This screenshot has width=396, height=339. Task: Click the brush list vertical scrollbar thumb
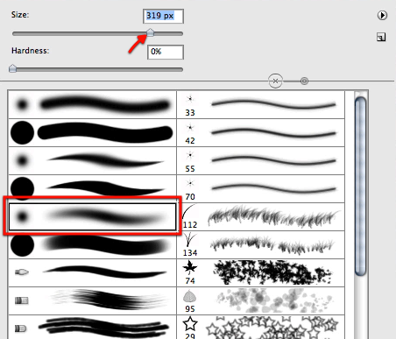[x=360, y=186]
